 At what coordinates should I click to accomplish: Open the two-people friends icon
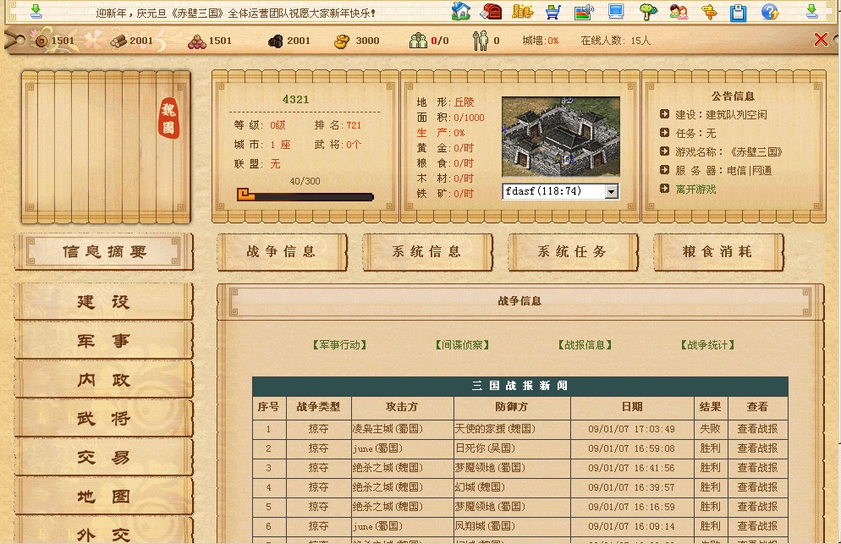point(679,12)
